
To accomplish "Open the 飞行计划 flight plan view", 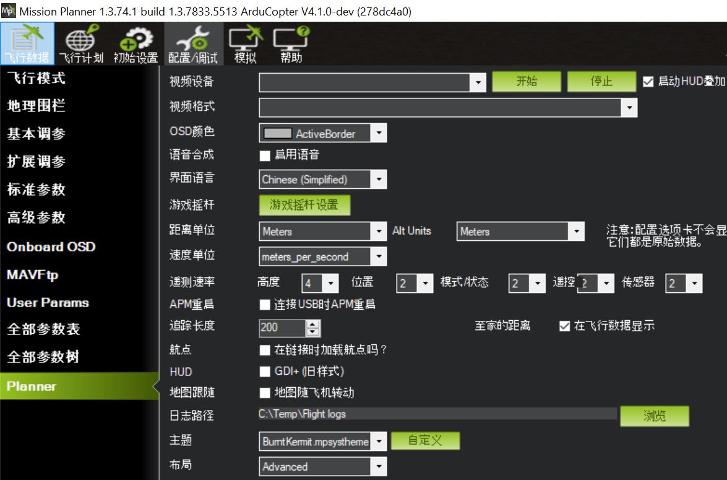I will (81, 43).
